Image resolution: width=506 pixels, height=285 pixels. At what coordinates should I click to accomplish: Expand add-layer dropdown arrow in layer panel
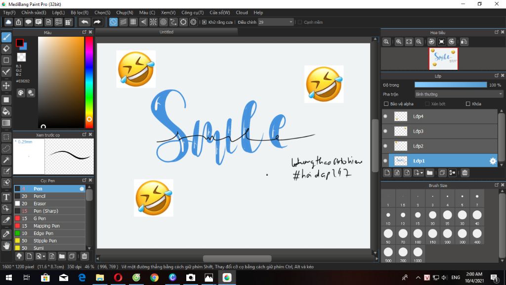[422, 173]
